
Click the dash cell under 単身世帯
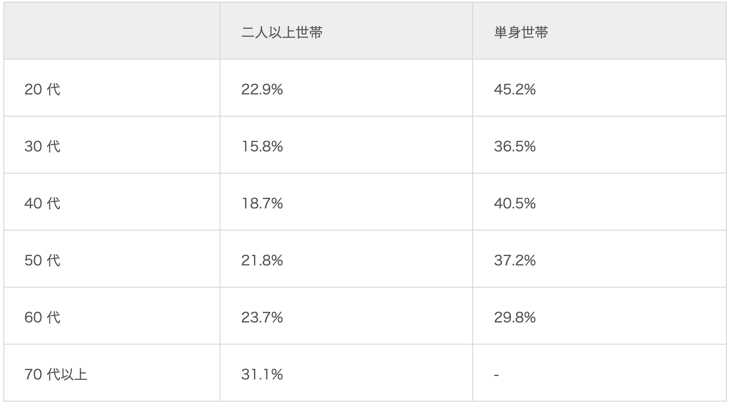point(497,375)
